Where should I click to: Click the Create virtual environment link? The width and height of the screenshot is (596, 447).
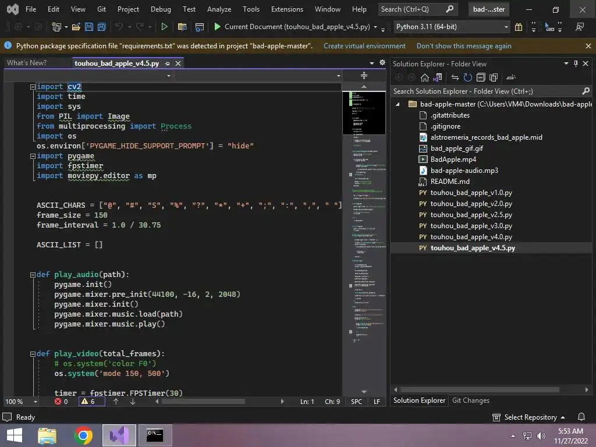click(x=364, y=46)
